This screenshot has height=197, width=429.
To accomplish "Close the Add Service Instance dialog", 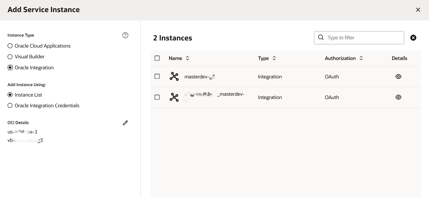I will [x=418, y=10].
